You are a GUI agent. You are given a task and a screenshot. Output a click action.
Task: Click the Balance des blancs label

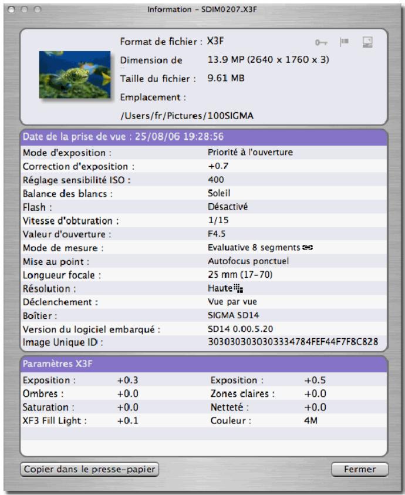click(67, 194)
